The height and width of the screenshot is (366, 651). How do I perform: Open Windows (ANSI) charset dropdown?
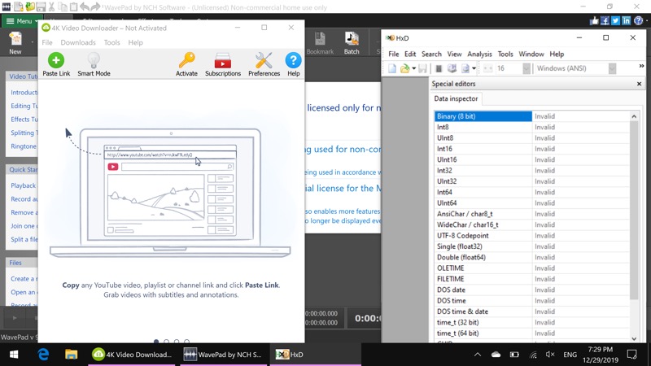pos(575,68)
